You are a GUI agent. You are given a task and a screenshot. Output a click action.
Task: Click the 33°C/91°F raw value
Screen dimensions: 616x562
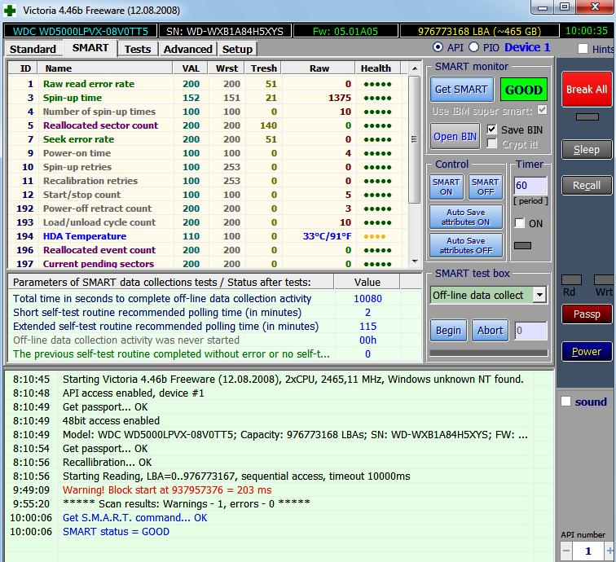327,236
